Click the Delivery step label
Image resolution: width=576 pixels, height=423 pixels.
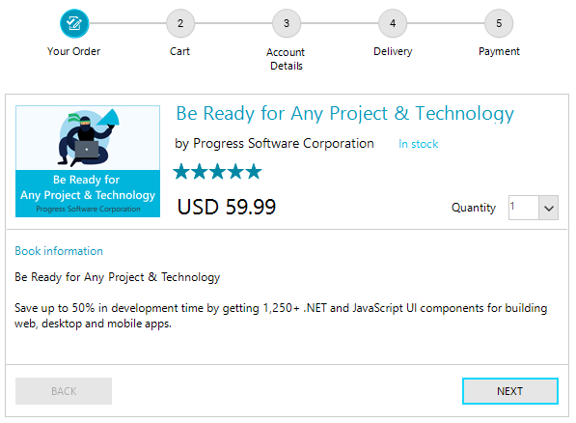(393, 51)
